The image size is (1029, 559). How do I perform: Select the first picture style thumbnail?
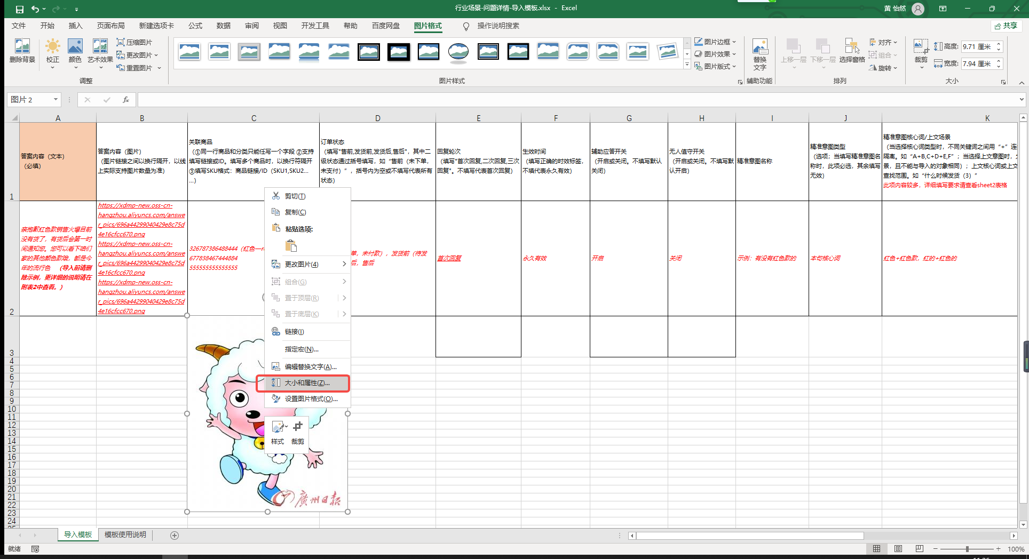(189, 52)
